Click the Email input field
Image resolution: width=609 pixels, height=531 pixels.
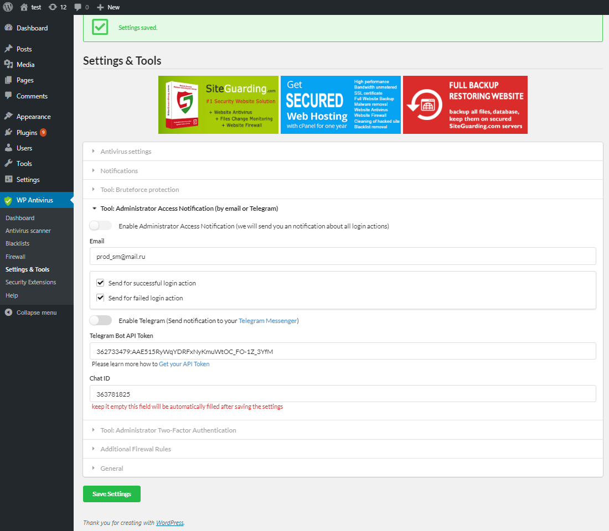click(x=343, y=256)
